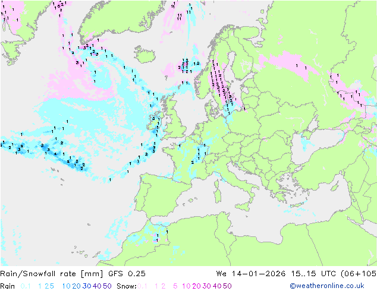The image size is (377, 291).
Task: Select the snow legend 5 value
Action: (x=175, y=286)
